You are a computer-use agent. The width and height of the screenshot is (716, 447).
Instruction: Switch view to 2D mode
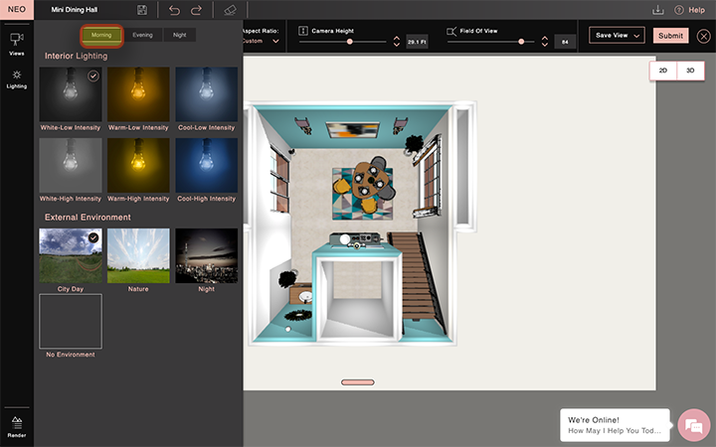[663, 71]
